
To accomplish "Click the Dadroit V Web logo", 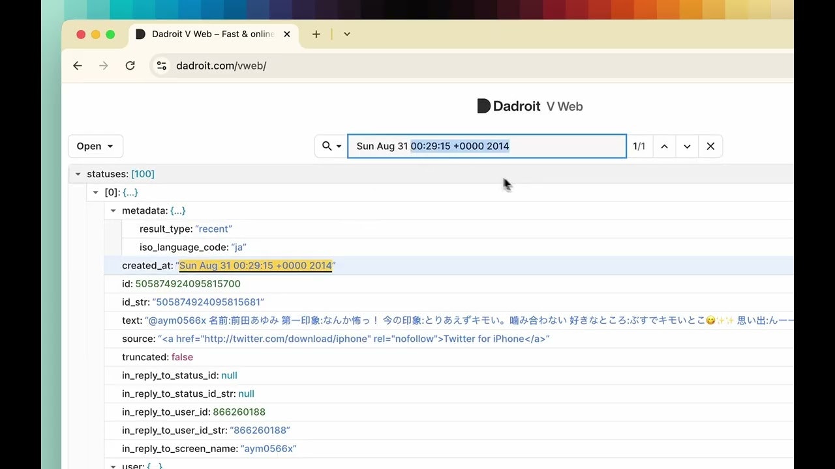I will (530, 106).
